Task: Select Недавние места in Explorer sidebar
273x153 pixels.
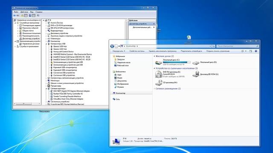Action: coord(122,62)
